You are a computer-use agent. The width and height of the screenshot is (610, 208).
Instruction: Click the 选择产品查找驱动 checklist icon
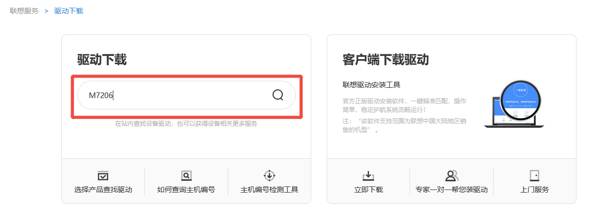pos(103,176)
